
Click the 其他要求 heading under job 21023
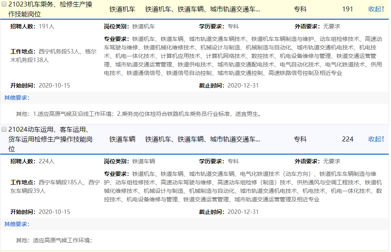point(17,98)
